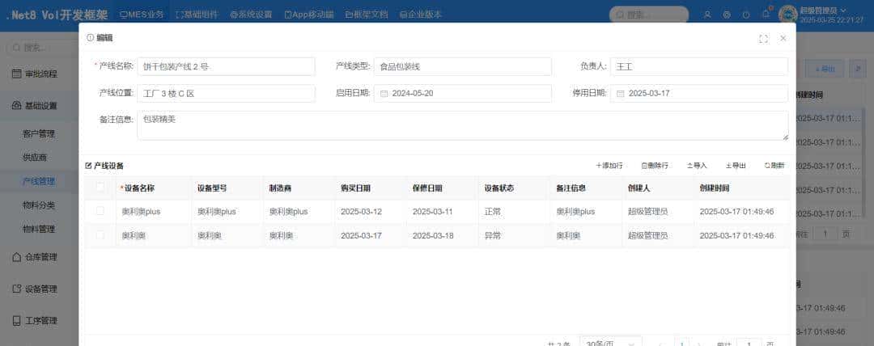Click the 产线类型 input field
The width and height of the screenshot is (874, 346).
point(463,66)
